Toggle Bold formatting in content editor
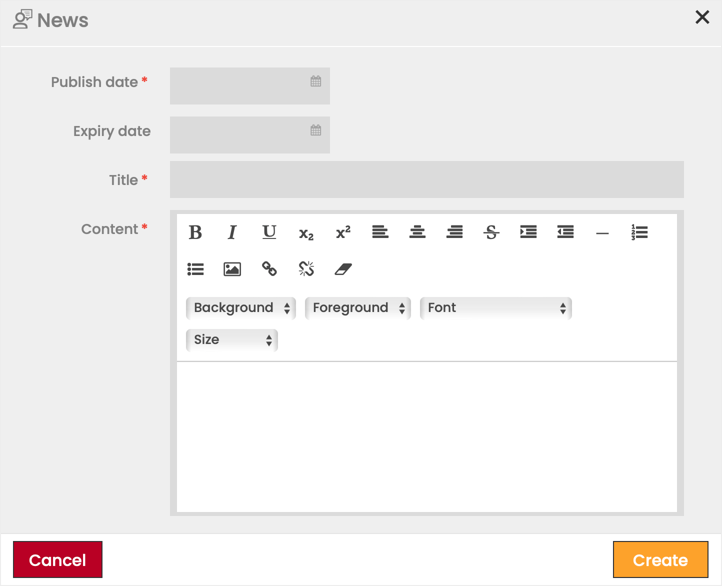The image size is (722, 586). [195, 232]
